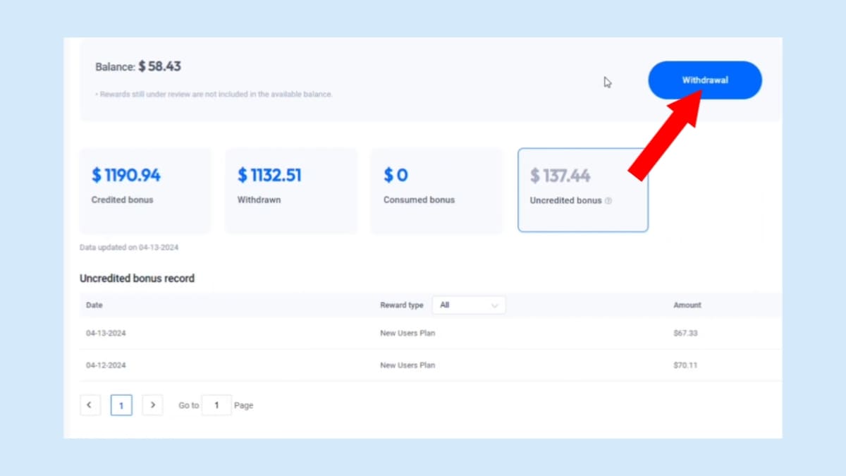The height and width of the screenshot is (476, 846).
Task: Select the 04-12-2024 date cell
Action: point(106,365)
